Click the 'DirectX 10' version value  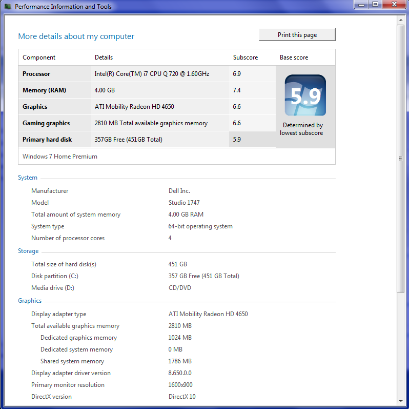(182, 397)
